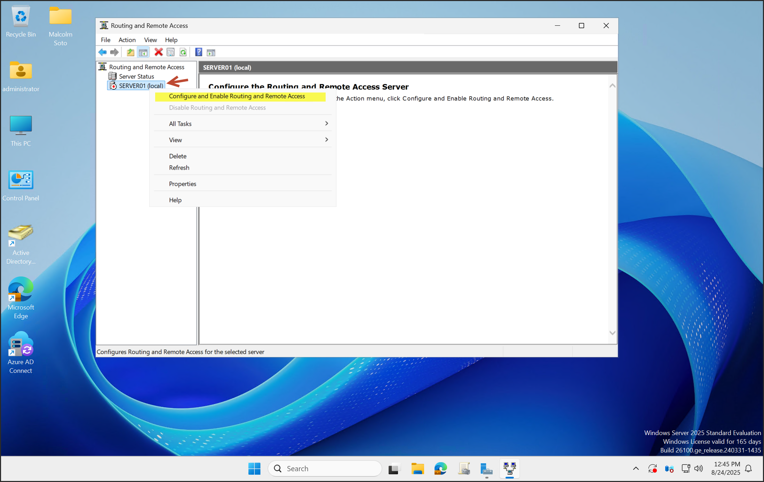This screenshot has height=482, width=764.
Task: Open the Action menu in menu bar
Action: pos(127,40)
